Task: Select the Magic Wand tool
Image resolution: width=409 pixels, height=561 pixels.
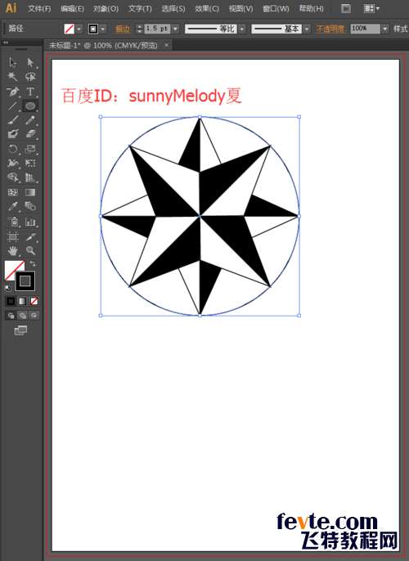Action: 13,77
